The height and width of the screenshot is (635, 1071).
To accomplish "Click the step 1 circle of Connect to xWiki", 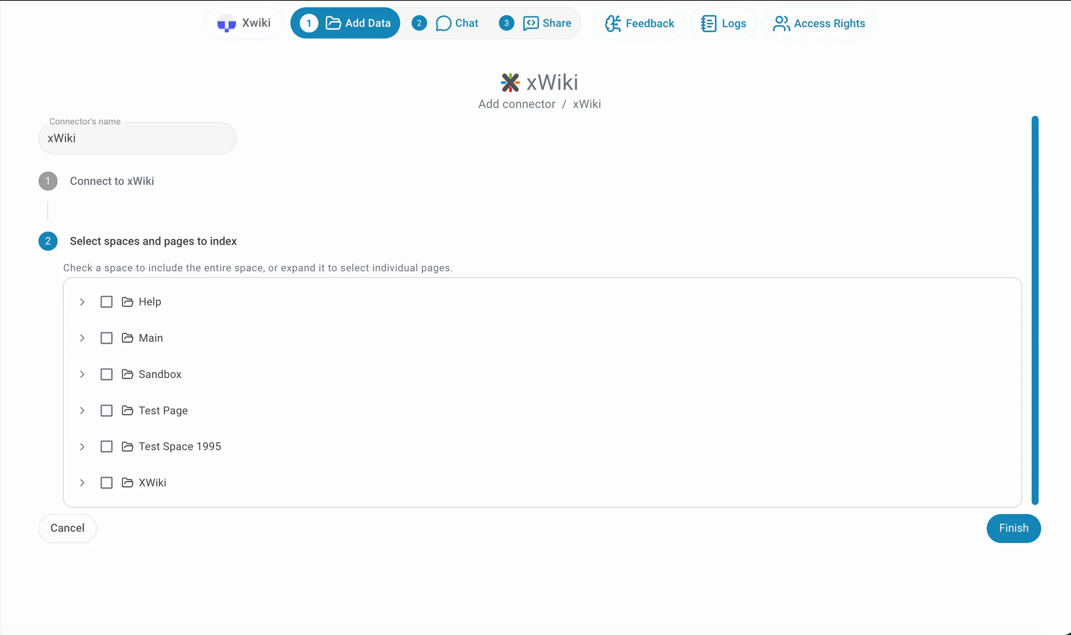I will point(48,181).
